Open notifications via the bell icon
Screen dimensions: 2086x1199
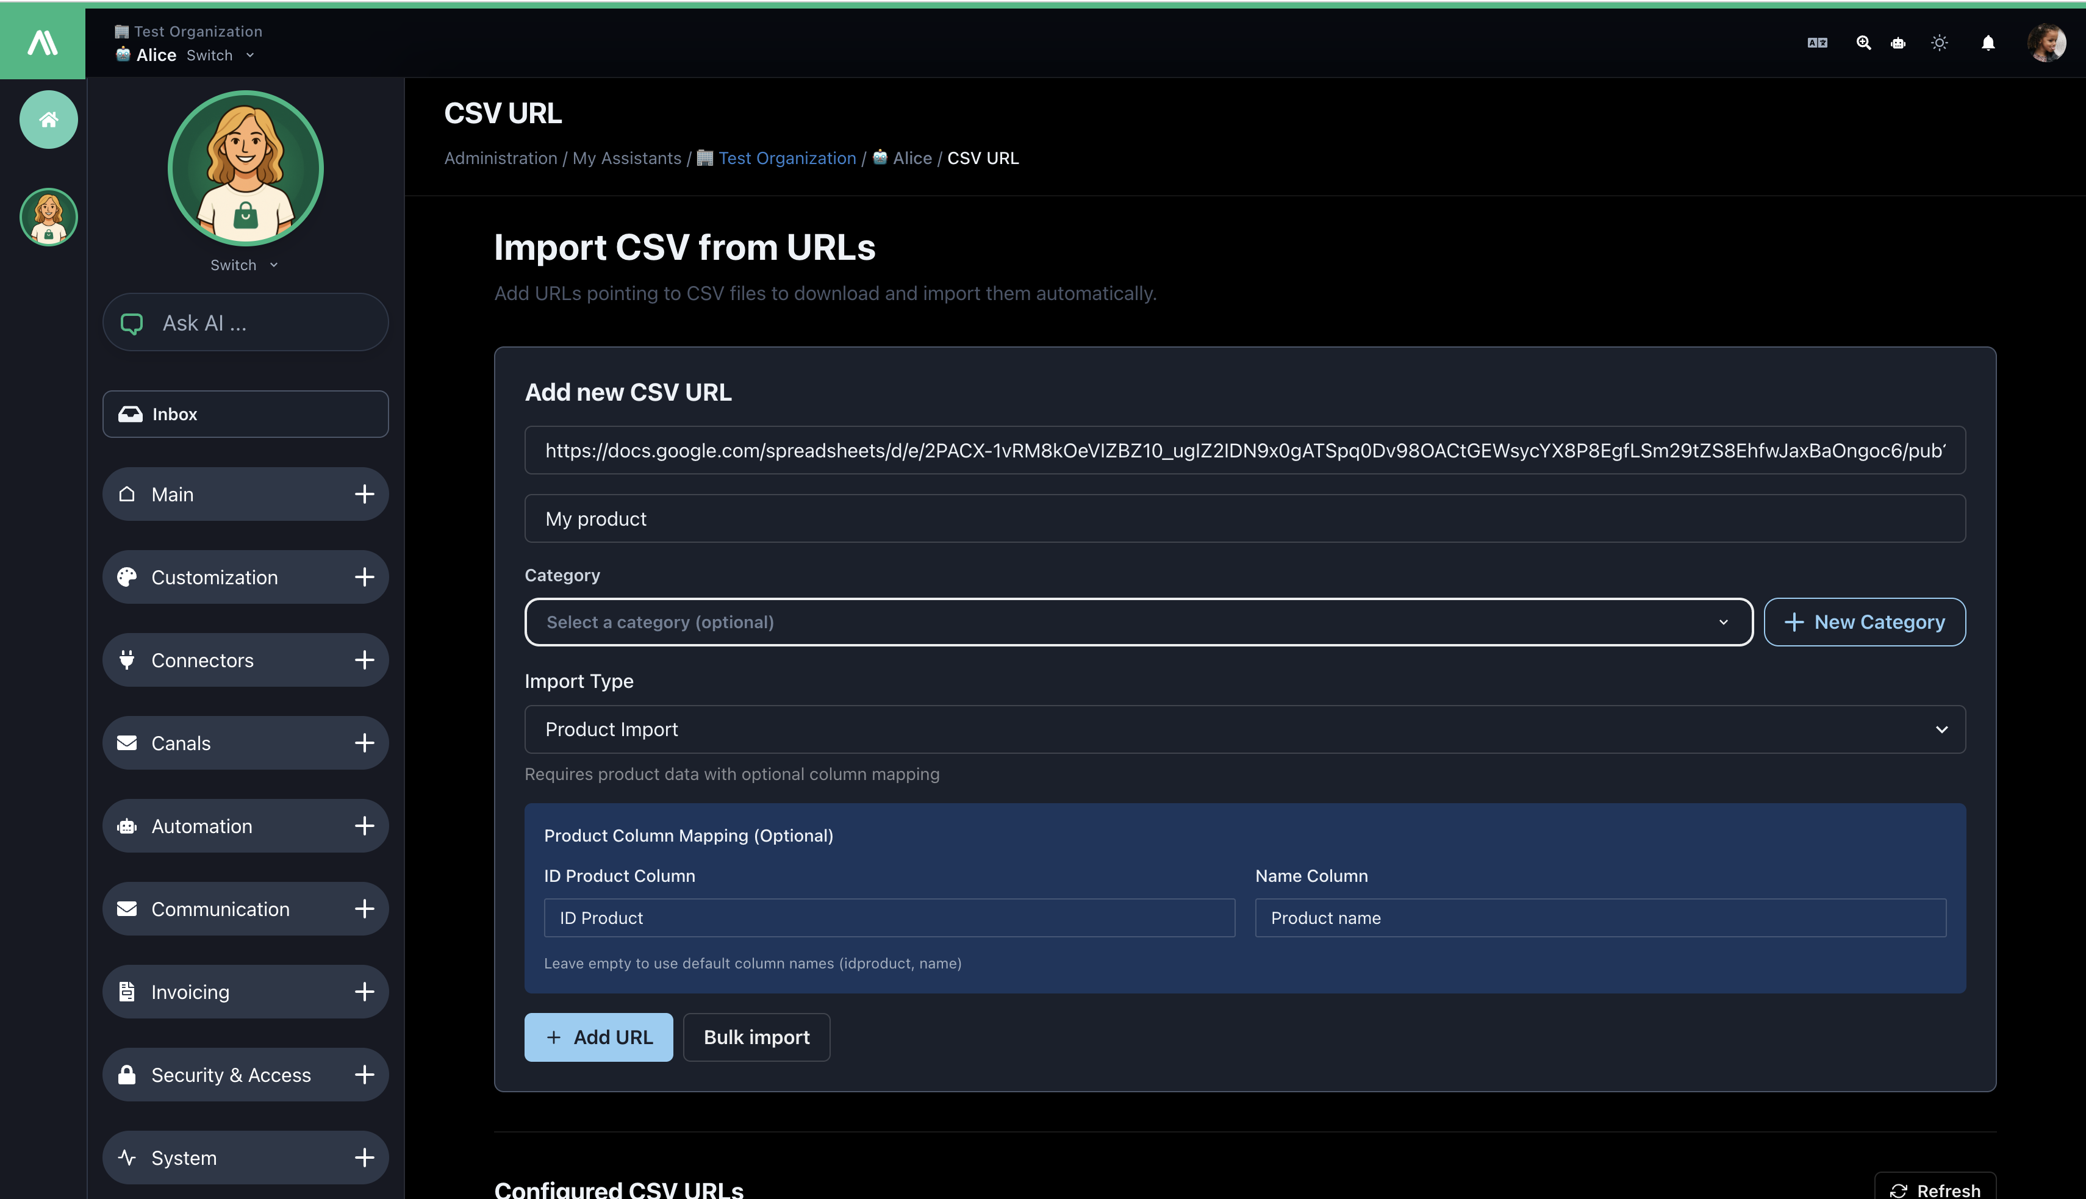[1989, 43]
